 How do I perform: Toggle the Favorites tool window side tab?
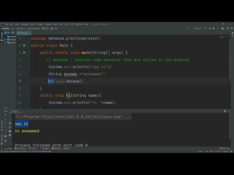(x=1, y=139)
